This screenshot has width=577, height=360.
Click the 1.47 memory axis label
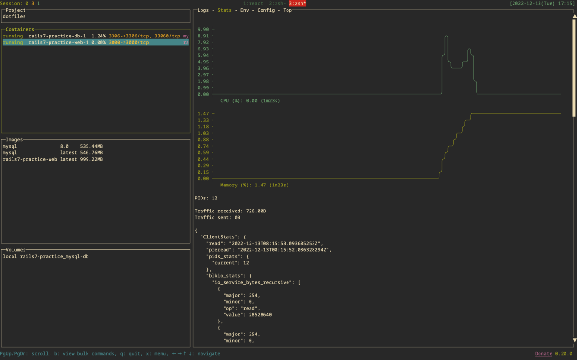point(203,114)
